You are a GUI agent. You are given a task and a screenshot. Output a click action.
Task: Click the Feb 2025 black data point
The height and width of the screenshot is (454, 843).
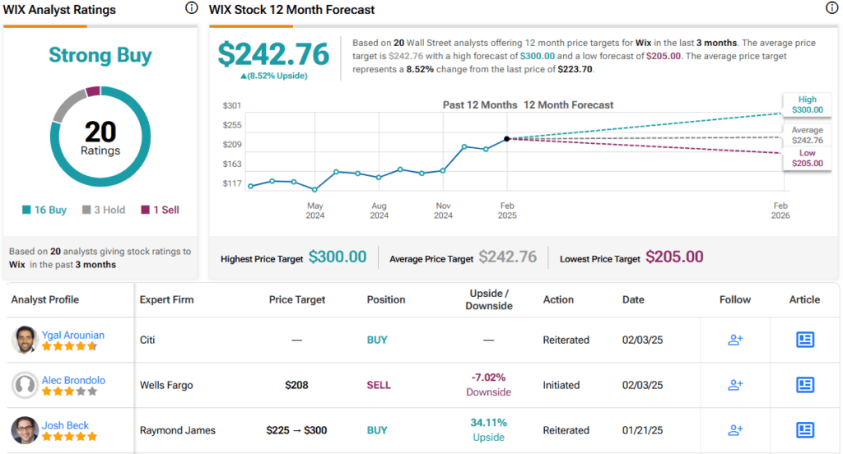point(507,139)
